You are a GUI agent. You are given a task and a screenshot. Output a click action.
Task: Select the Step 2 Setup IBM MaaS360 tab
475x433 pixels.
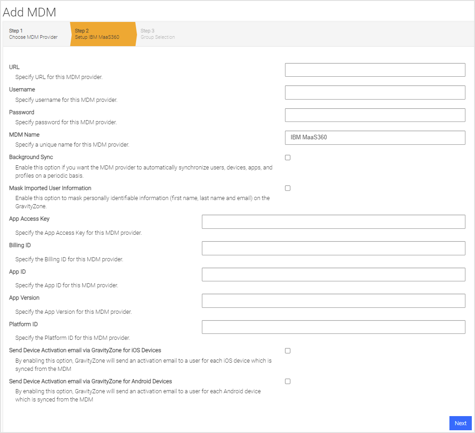pos(96,34)
